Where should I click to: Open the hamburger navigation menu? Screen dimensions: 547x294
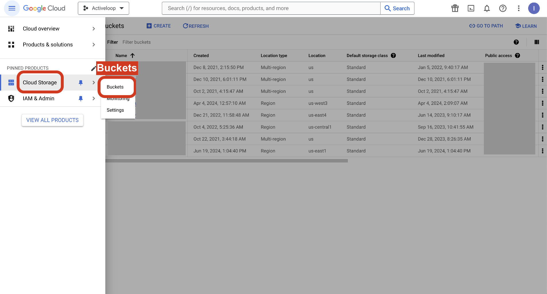tap(12, 8)
